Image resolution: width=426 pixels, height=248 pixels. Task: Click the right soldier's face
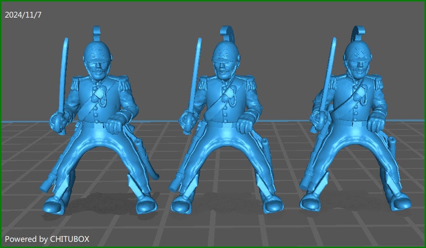(355, 69)
